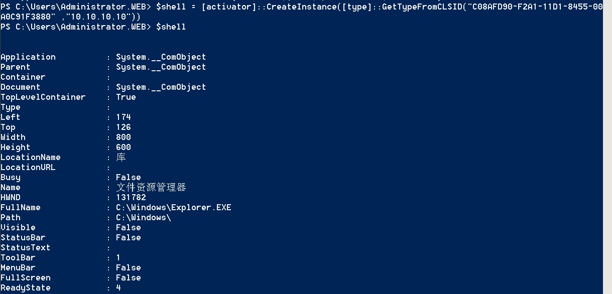The image size is (612, 294).
Task: Click the Top value 126
Action: click(x=124, y=127)
